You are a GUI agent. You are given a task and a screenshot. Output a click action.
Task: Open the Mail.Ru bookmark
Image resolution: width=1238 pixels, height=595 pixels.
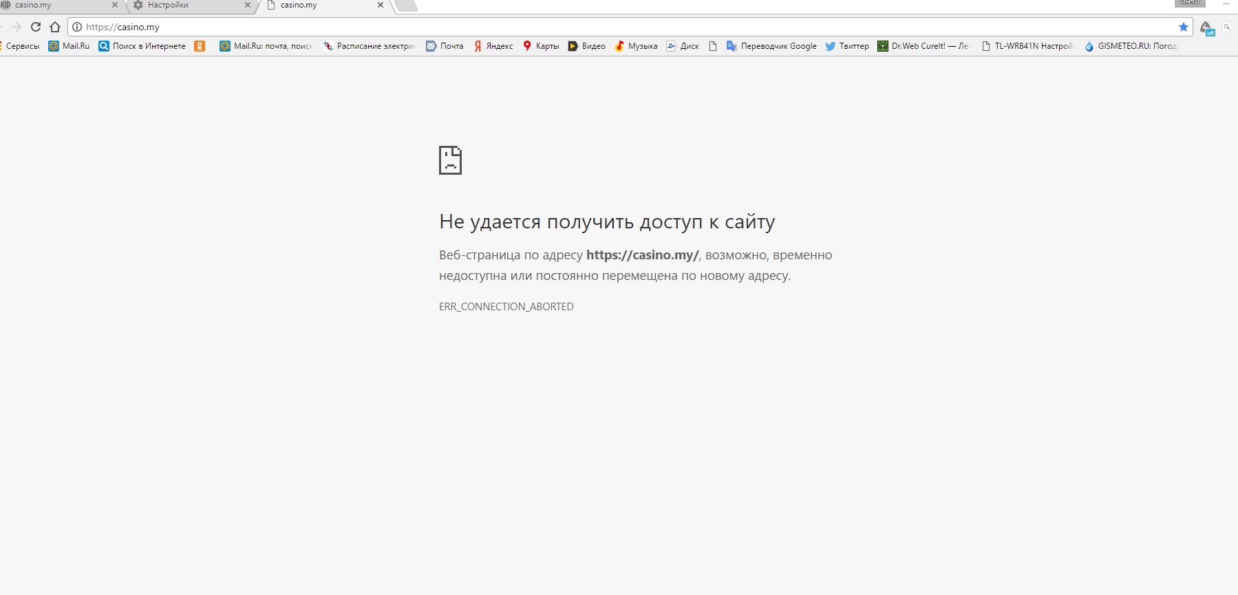[x=69, y=46]
